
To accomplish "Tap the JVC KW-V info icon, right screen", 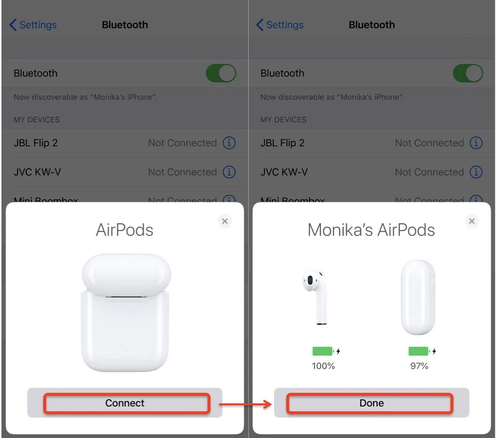I will 476,172.
